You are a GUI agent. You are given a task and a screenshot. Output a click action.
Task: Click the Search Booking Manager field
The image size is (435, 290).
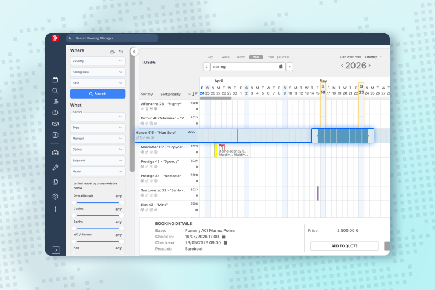[x=113, y=38]
